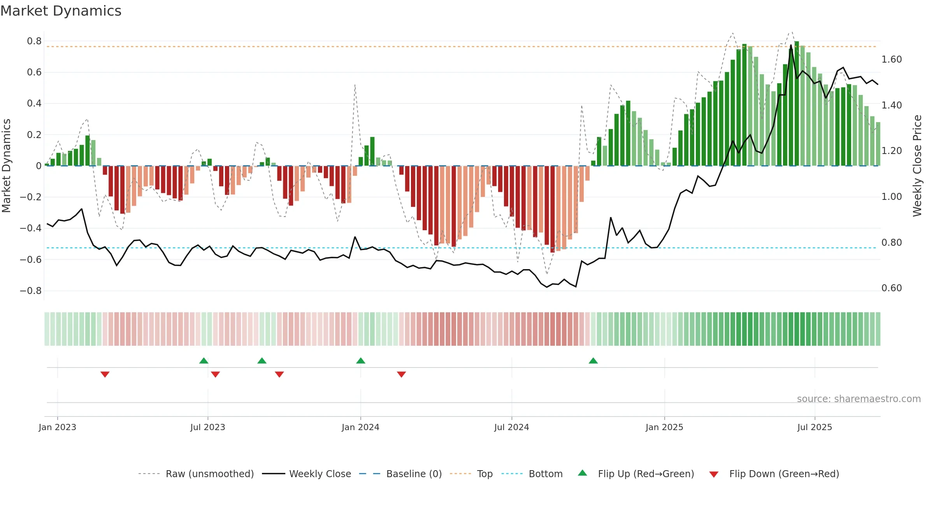Click the 'source: sharemaestro.com' text

(x=859, y=399)
